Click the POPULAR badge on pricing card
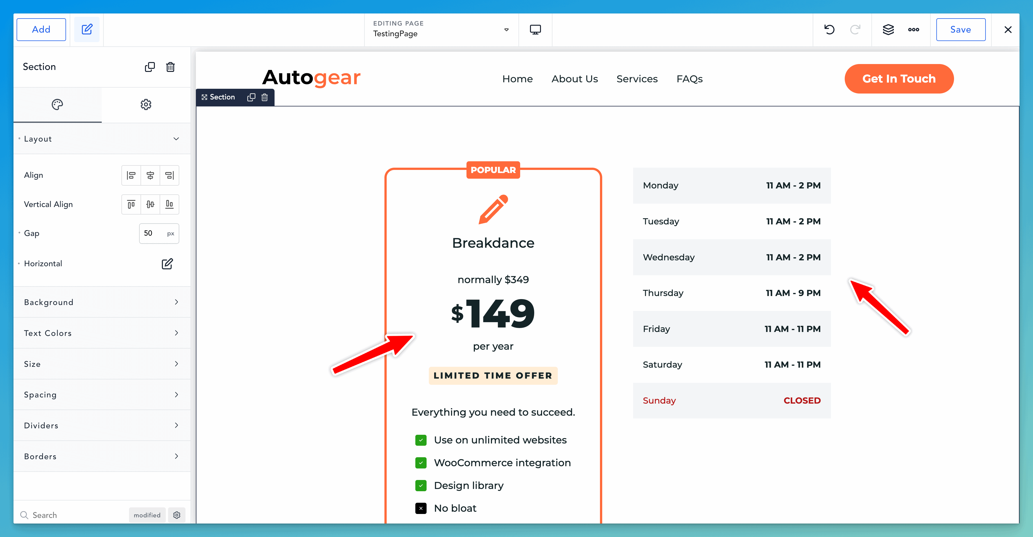 pos(493,170)
